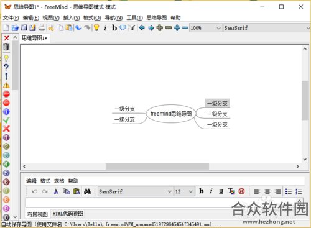Click the binoculars find icon in note editor
Viewport: 311px width, 228px height.
87,191
